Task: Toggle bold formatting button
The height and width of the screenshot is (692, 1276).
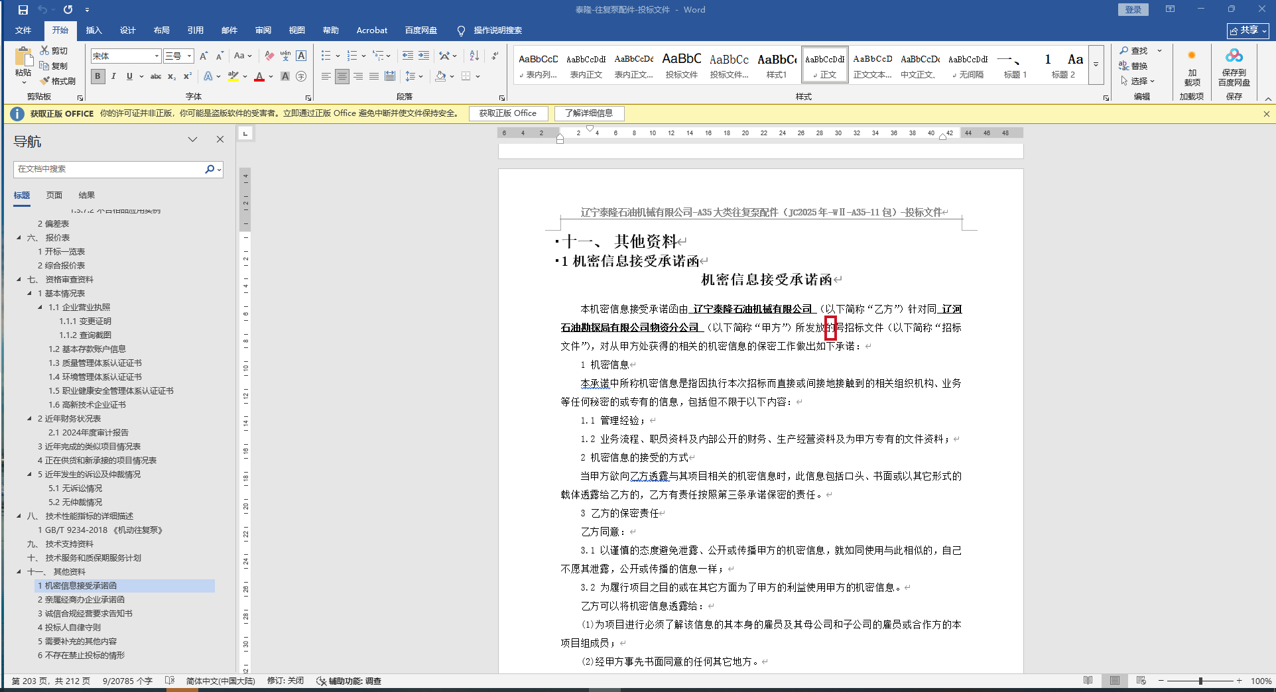Action: point(98,77)
